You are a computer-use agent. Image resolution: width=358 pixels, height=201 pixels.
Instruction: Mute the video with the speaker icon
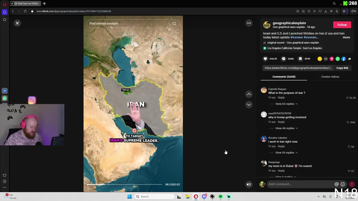coord(249,184)
